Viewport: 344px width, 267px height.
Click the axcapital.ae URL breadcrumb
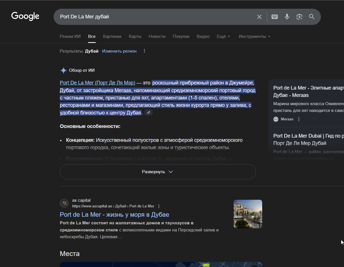(113, 206)
